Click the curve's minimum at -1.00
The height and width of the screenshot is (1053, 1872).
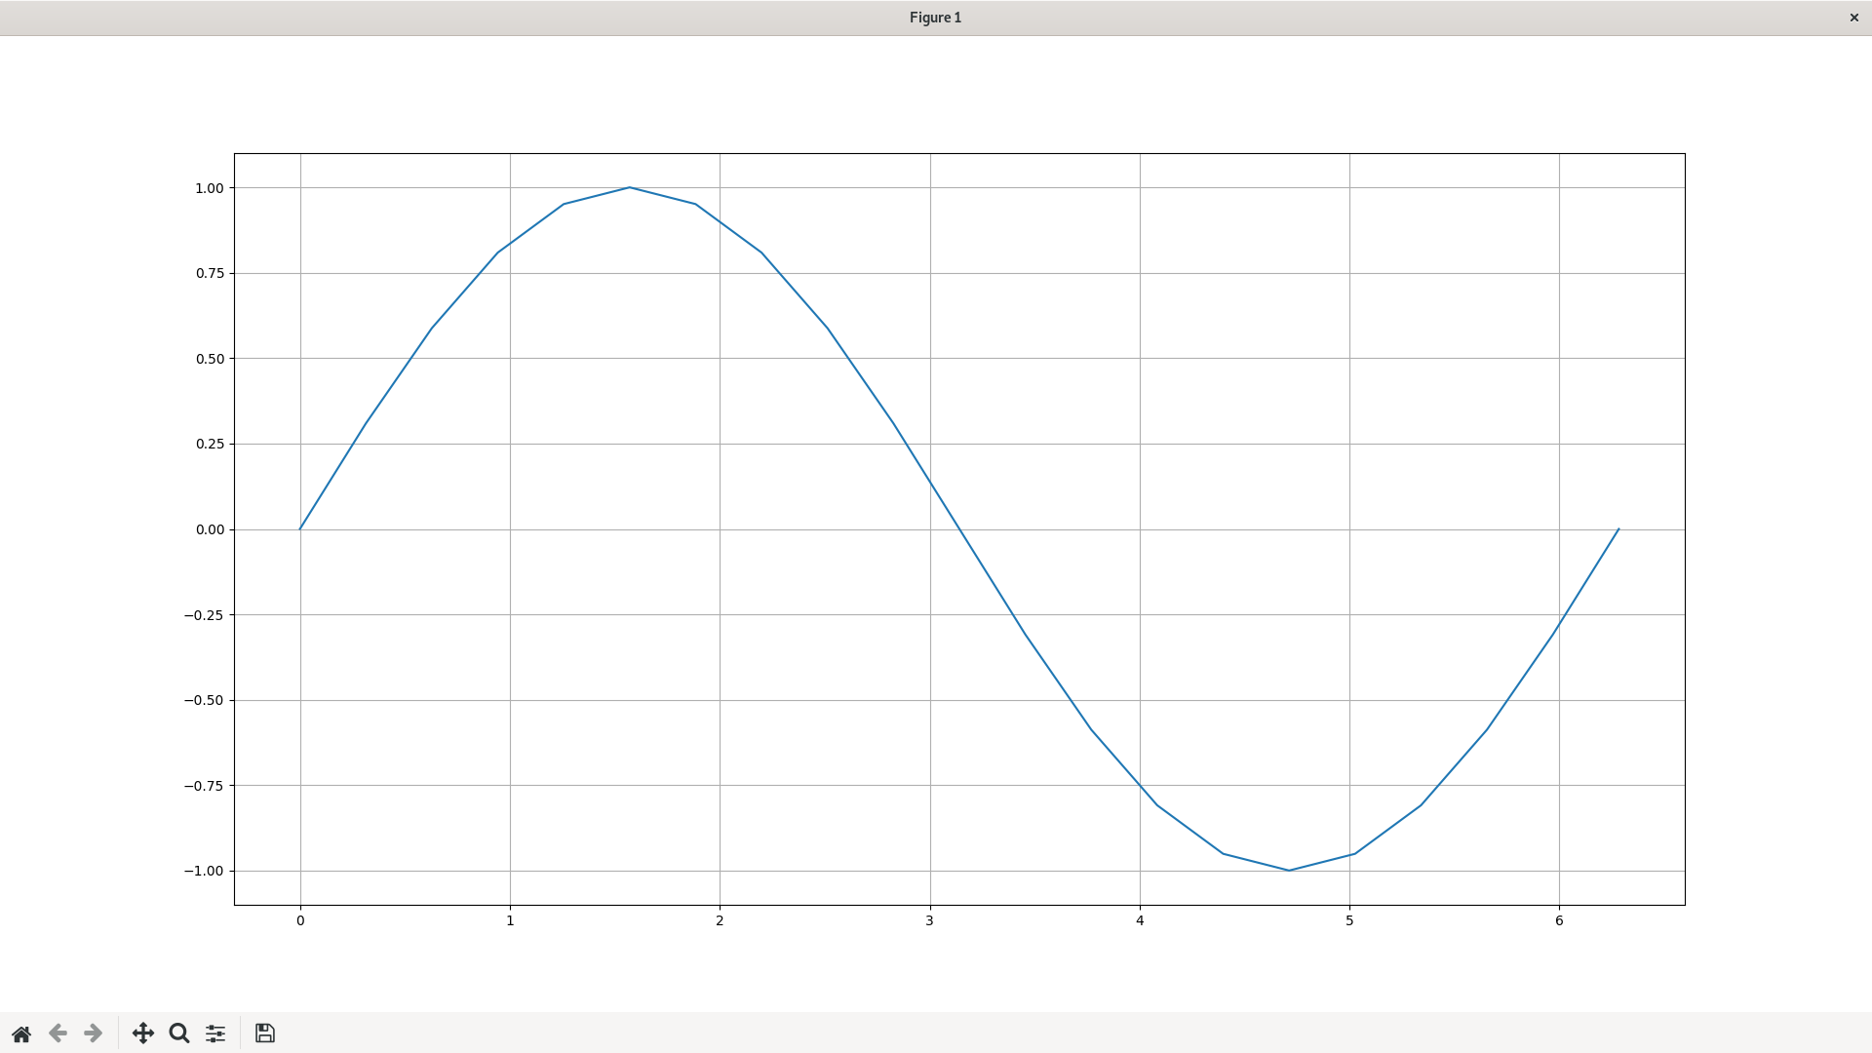pos(1289,871)
